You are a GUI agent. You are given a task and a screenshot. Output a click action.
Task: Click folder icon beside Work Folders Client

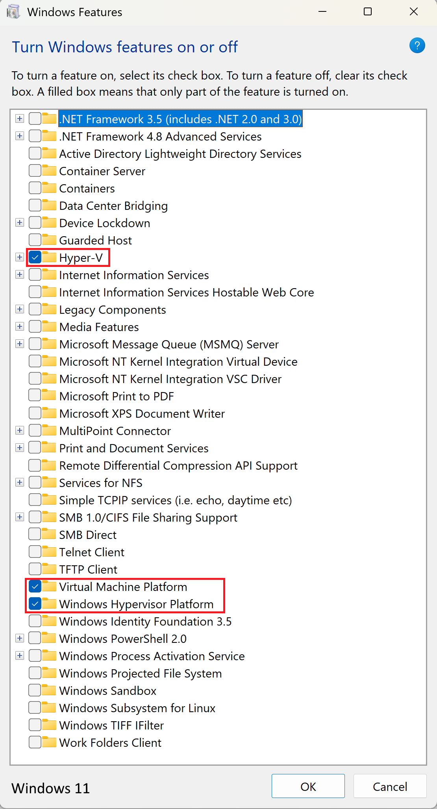click(x=49, y=742)
